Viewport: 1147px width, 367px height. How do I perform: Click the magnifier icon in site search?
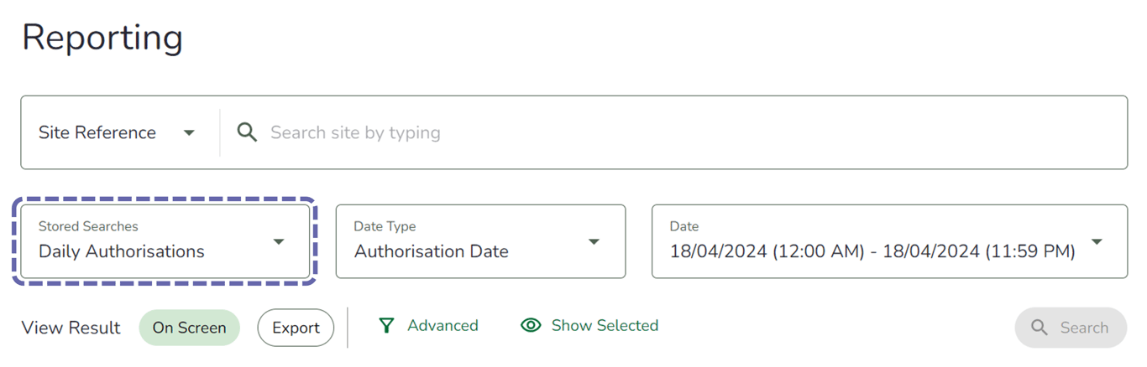[x=247, y=132]
